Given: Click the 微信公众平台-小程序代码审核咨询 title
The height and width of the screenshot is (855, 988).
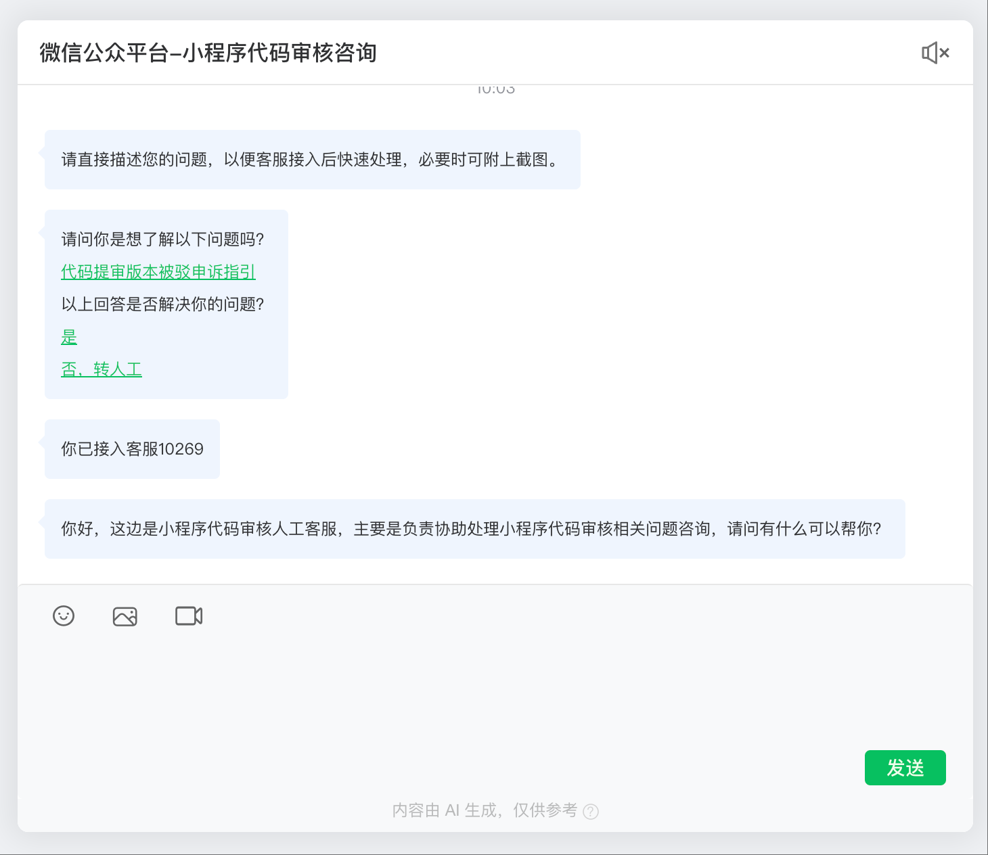Looking at the screenshot, I should click(x=208, y=53).
